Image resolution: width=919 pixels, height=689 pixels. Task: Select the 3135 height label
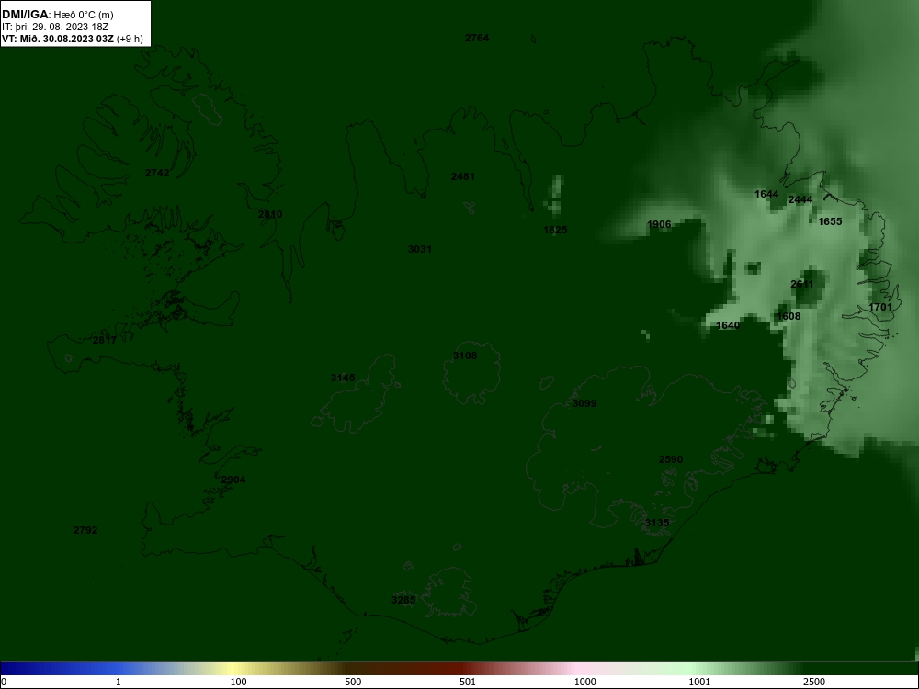pos(656,523)
